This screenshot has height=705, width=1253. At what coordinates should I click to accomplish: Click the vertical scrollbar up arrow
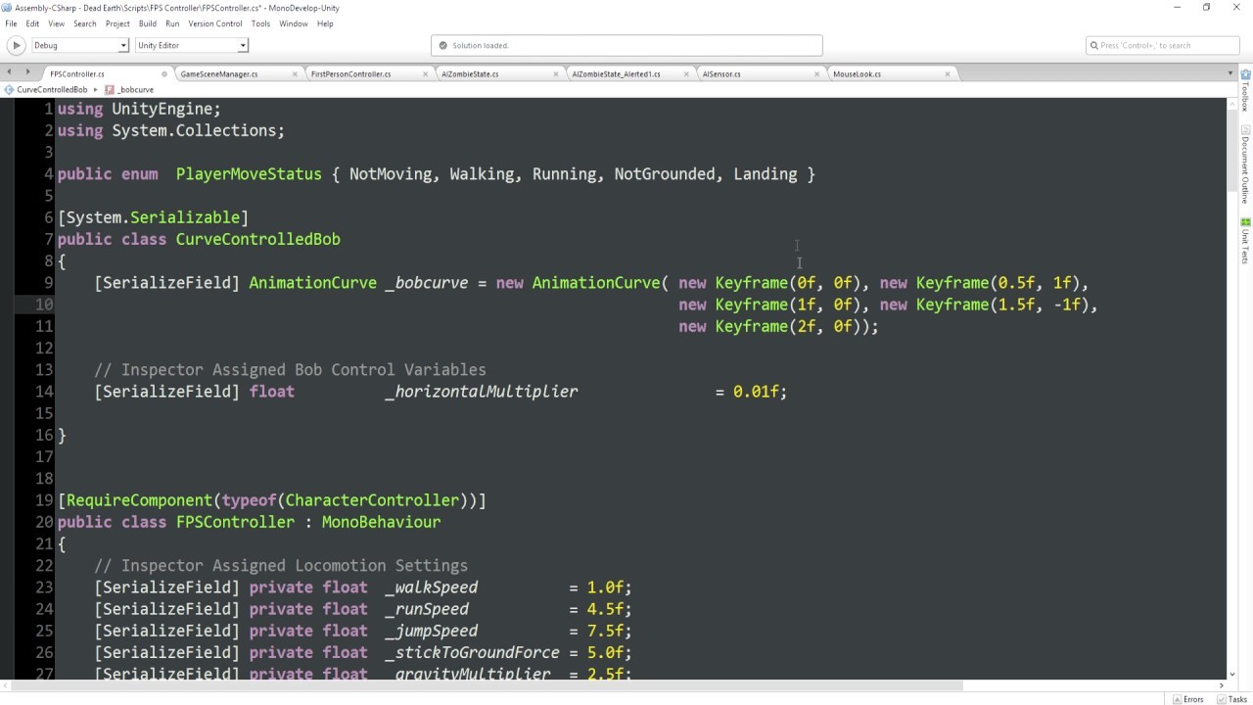click(1232, 102)
